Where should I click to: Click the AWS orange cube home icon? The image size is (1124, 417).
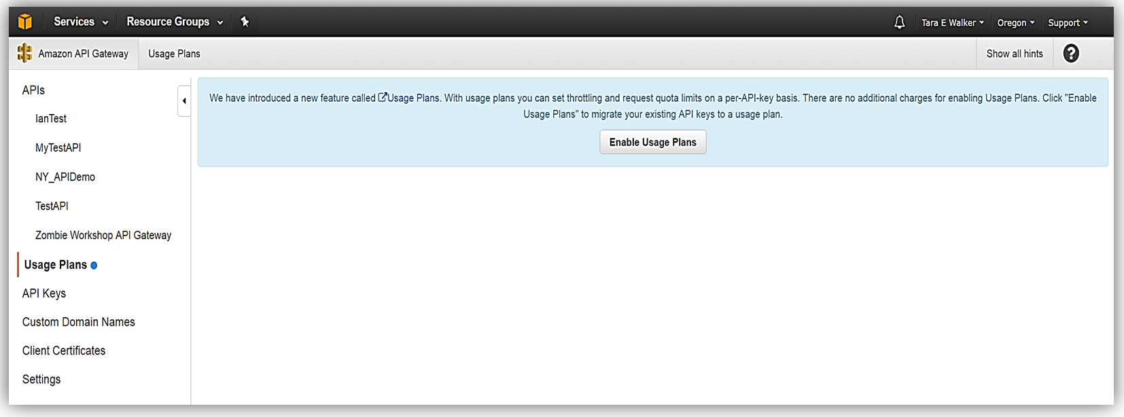point(25,22)
